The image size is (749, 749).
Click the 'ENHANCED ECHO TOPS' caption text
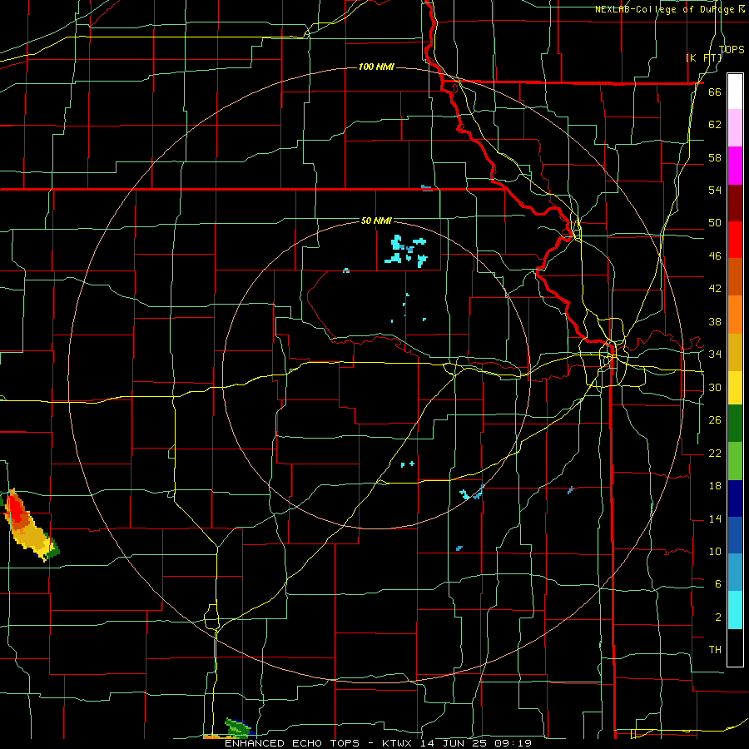pyautogui.click(x=292, y=743)
